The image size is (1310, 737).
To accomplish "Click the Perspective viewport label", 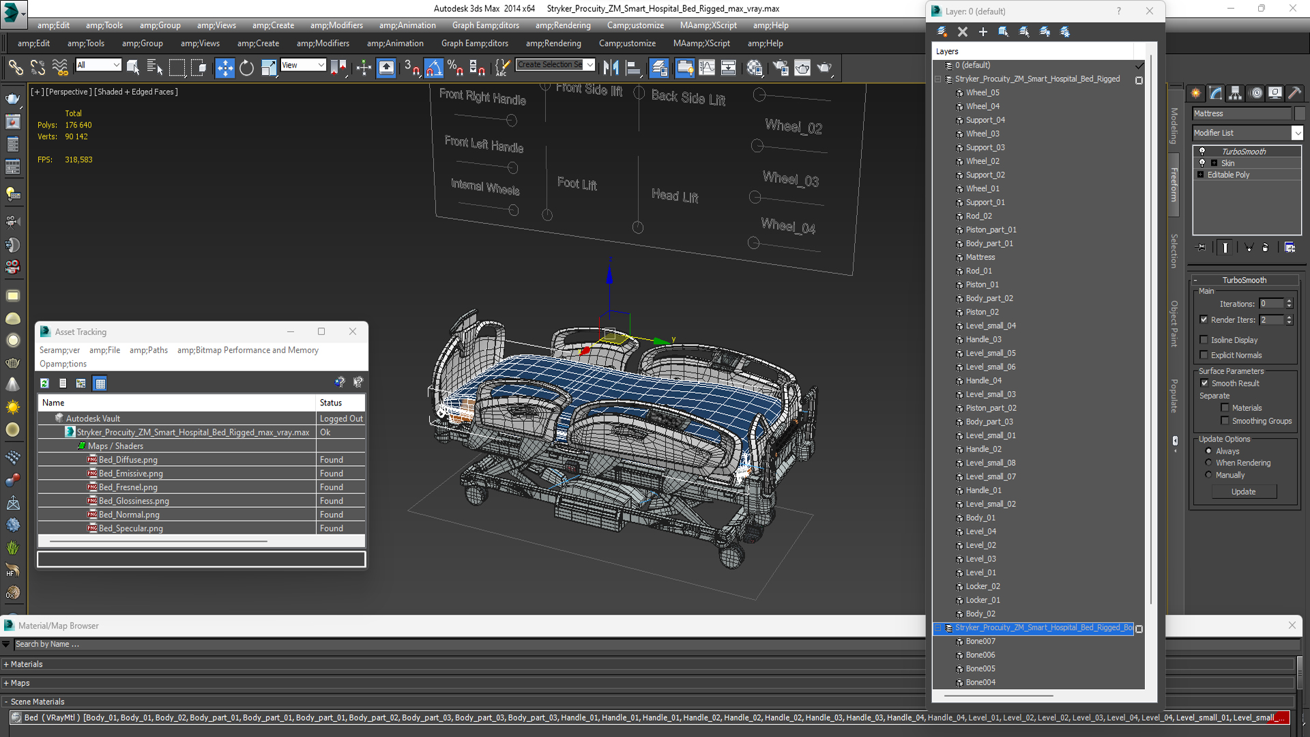I will pos(68,91).
